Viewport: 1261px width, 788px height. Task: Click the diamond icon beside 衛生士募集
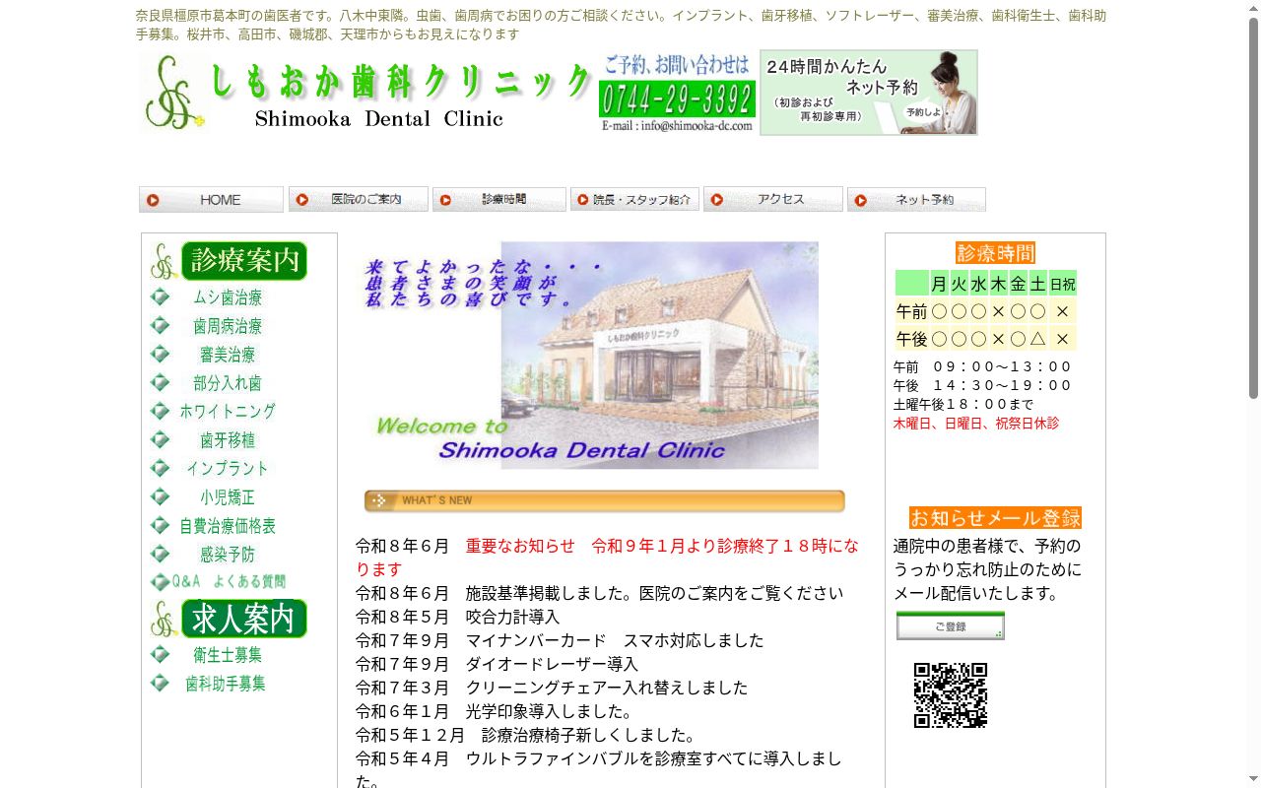click(160, 654)
